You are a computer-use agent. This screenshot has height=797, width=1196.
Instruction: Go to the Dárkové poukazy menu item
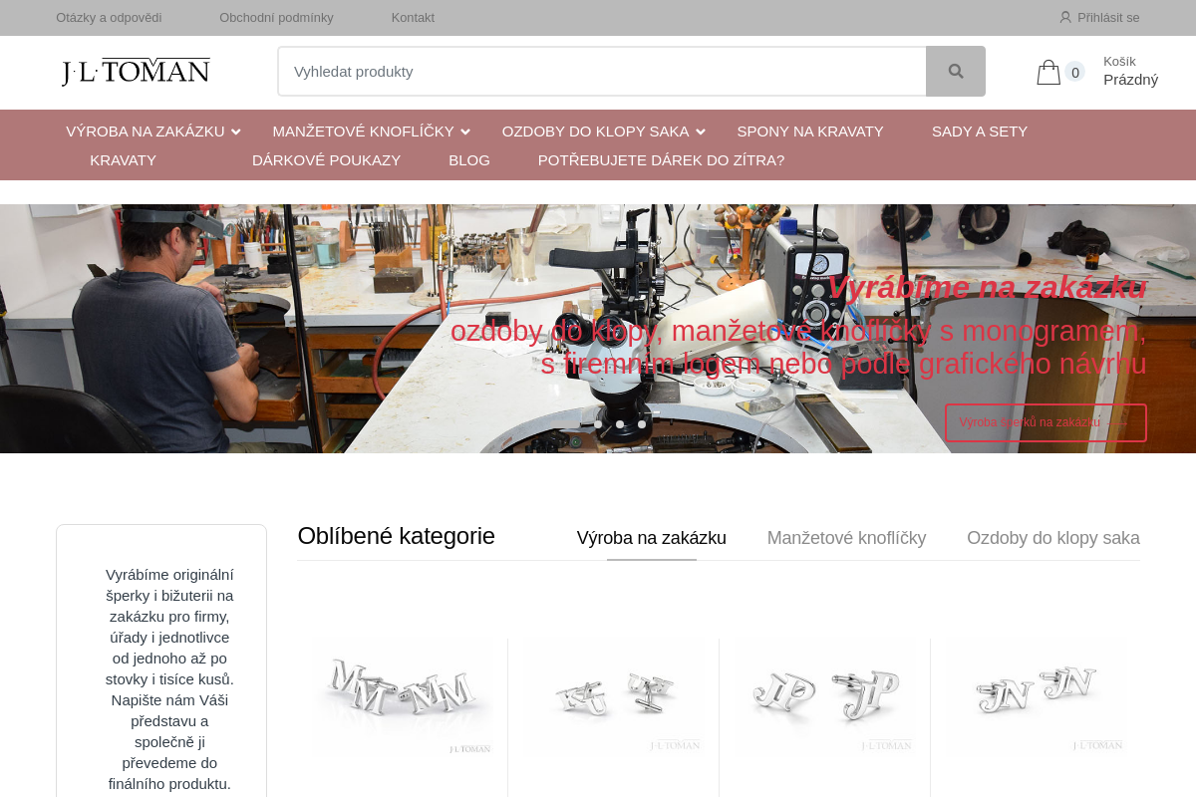pos(326,160)
